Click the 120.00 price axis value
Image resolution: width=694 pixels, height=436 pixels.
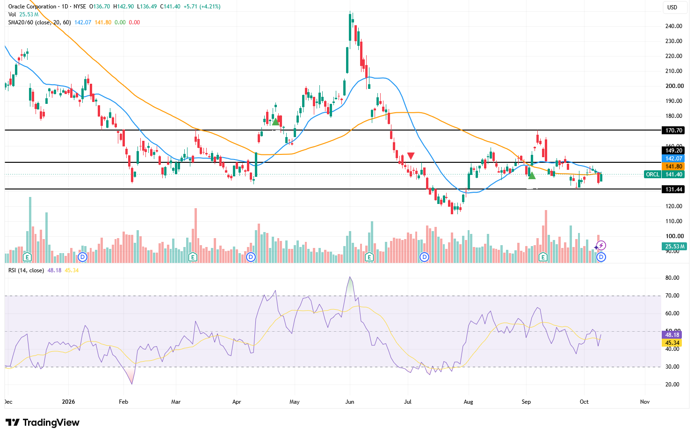(x=674, y=206)
